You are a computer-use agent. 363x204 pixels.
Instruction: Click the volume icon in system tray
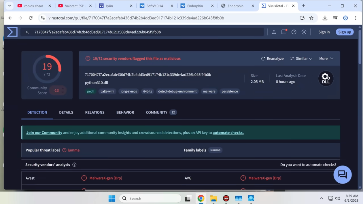[338, 198]
